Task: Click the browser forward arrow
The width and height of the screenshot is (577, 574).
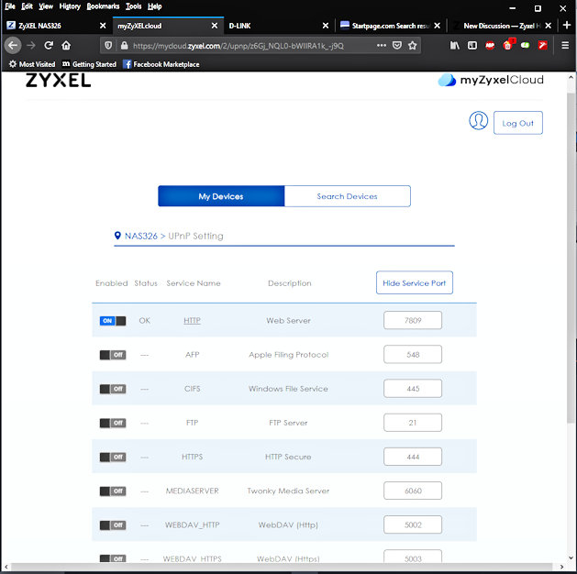Action: pyautogui.click(x=31, y=45)
